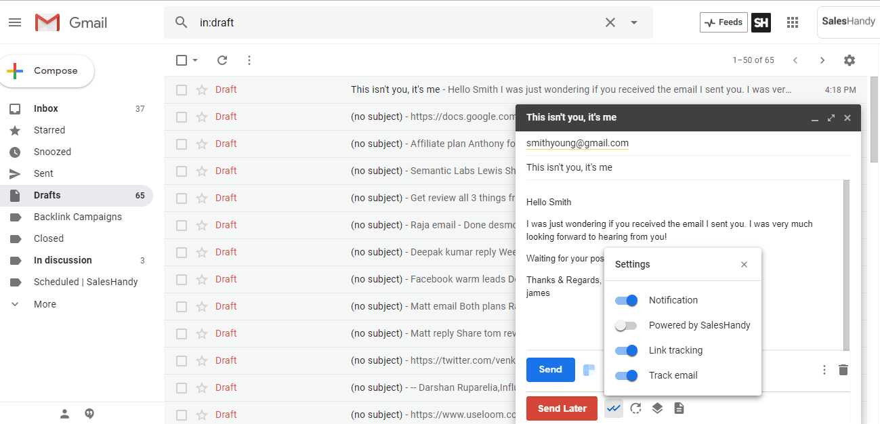Viewport: 880px width, 424px height.
Task: Click the SalesHandy circular refresh icon
Action: click(x=635, y=408)
